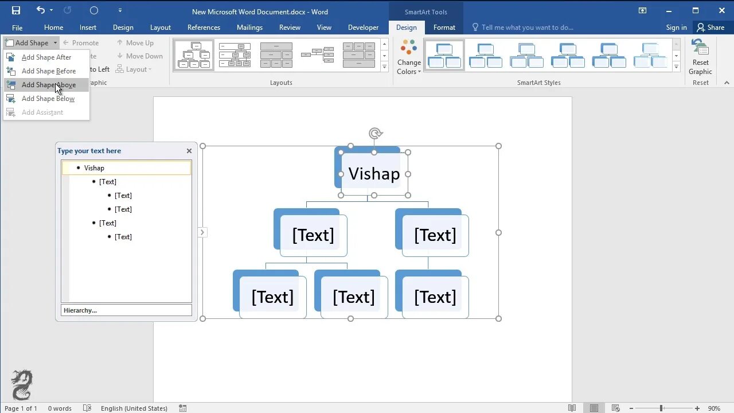
Task: Collapse text pane using side arrow tab
Action: 202,232
